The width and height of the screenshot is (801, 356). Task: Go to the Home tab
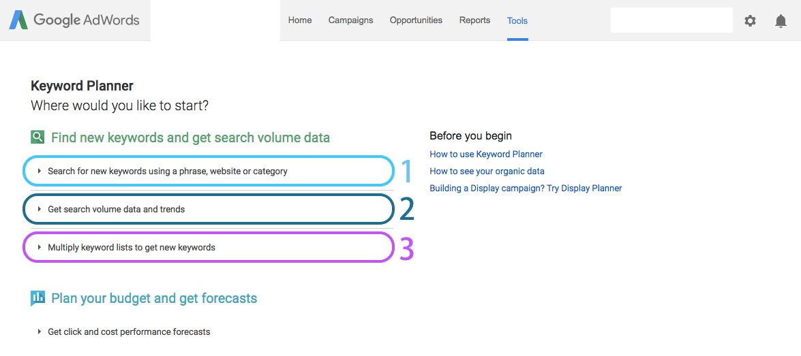300,20
